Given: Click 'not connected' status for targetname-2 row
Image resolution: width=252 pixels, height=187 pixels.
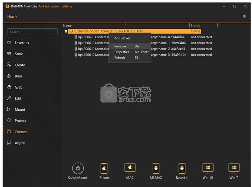Looking at the screenshot, I should click(x=201, y=49).
